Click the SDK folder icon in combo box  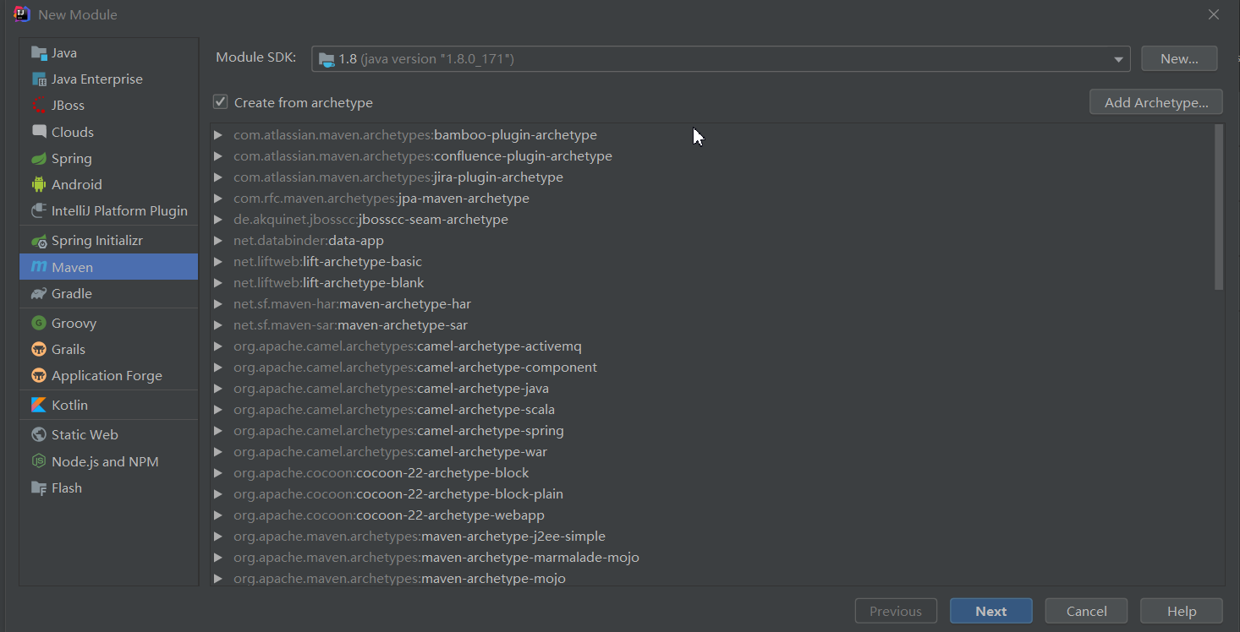[327, 59]
